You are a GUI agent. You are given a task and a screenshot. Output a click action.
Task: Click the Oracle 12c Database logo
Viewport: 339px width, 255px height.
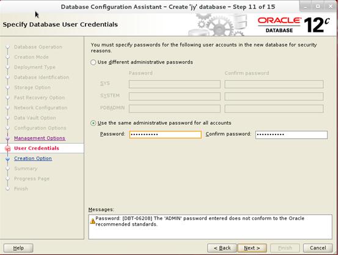coord(294,25)
